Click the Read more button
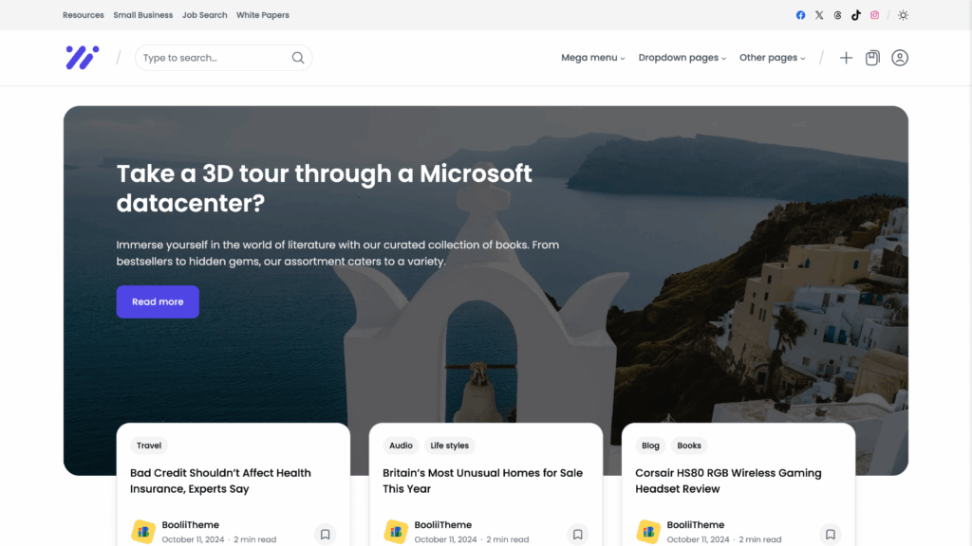 (x=158, y=301)
